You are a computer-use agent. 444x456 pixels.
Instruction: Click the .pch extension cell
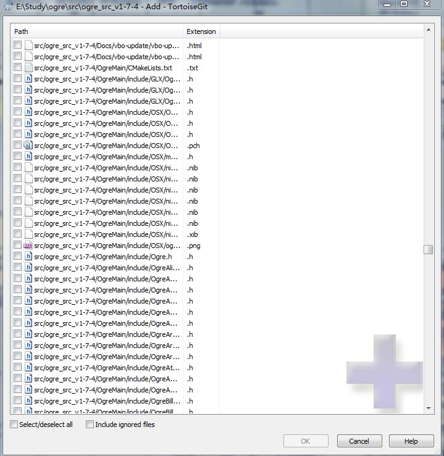[193, 146]
